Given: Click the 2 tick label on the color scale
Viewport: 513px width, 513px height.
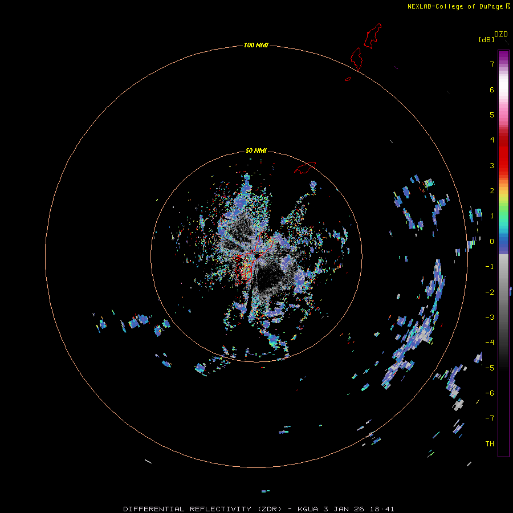Looking at the screenshot, I should [492, 191].
